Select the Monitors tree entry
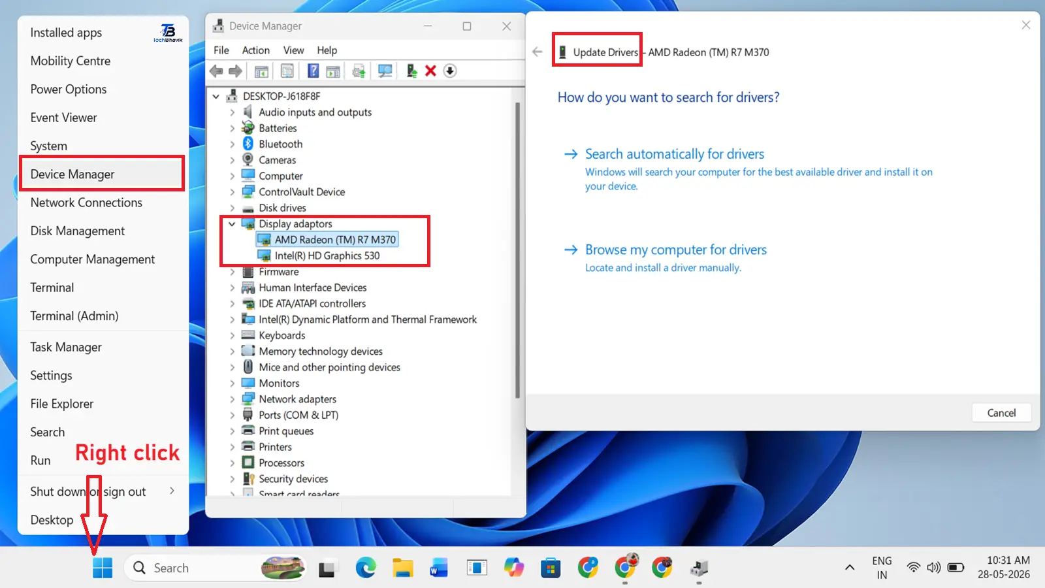 click(x=279, y=383)
